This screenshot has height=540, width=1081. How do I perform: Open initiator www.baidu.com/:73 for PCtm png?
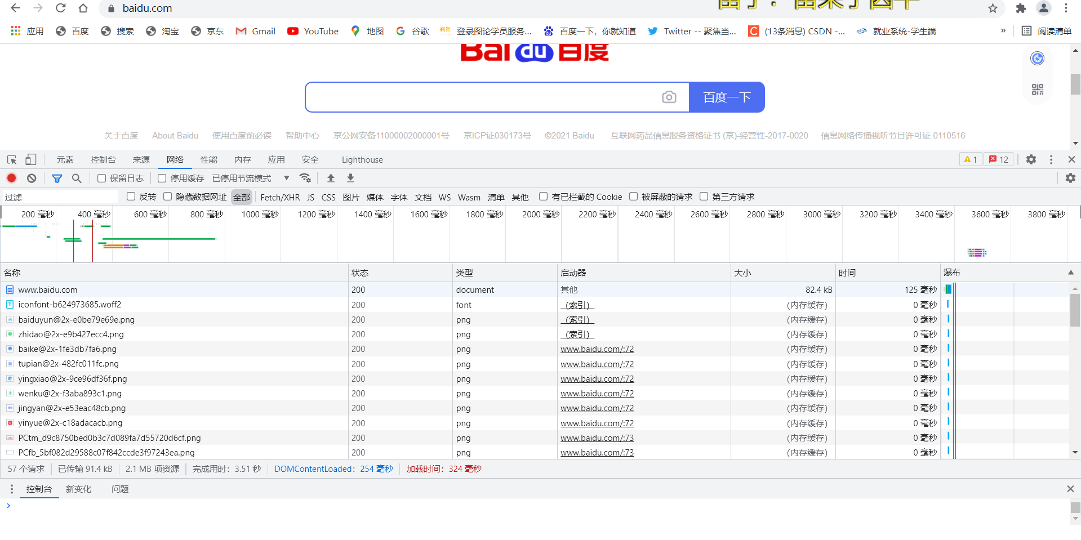(x=597, y=438)
